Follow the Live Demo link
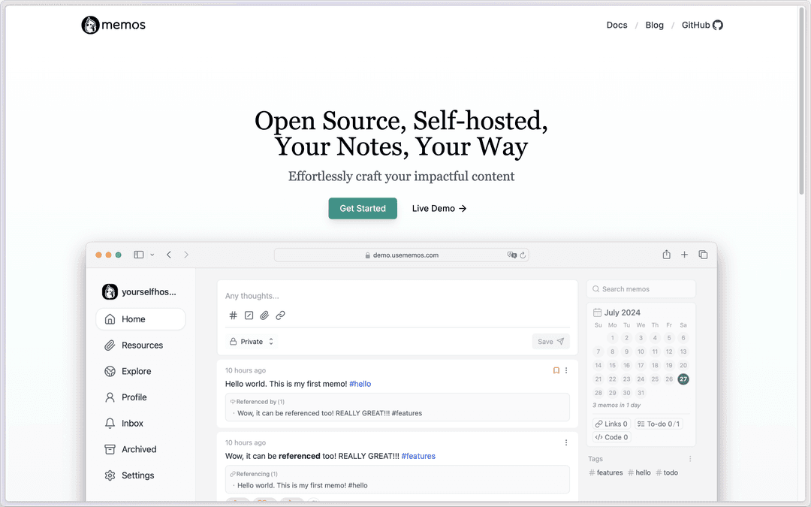 439,209
